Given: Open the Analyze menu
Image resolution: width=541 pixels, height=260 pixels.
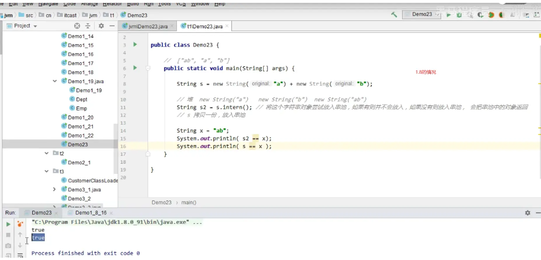Looking at the screenshot, I should coord(90,3).
